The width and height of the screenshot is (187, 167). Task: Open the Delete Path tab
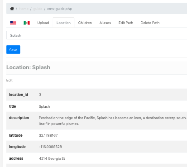pos(150,23)
